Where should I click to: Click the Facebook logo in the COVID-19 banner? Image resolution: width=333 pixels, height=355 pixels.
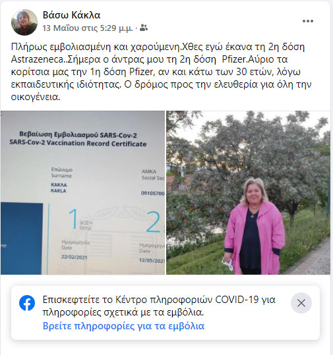coord(27,303)
